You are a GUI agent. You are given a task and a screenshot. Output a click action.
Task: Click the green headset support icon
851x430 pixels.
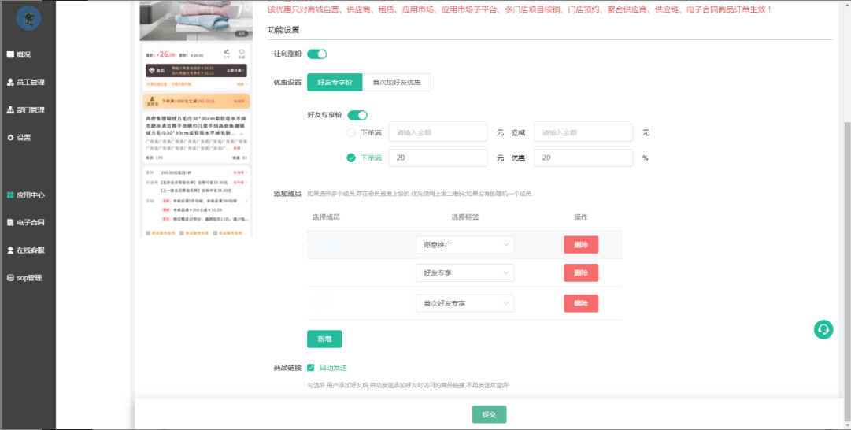pyautogui.click(x=823, y=329)
